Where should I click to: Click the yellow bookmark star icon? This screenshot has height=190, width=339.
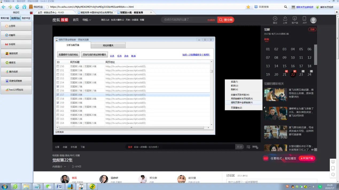click(248, 7)
